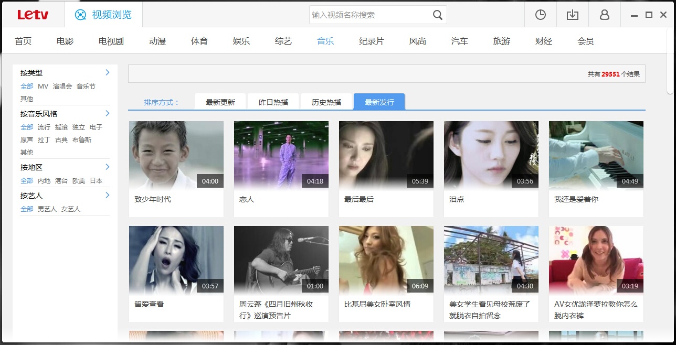
Task: Filter videos by MV type
Action: point(44,86)
